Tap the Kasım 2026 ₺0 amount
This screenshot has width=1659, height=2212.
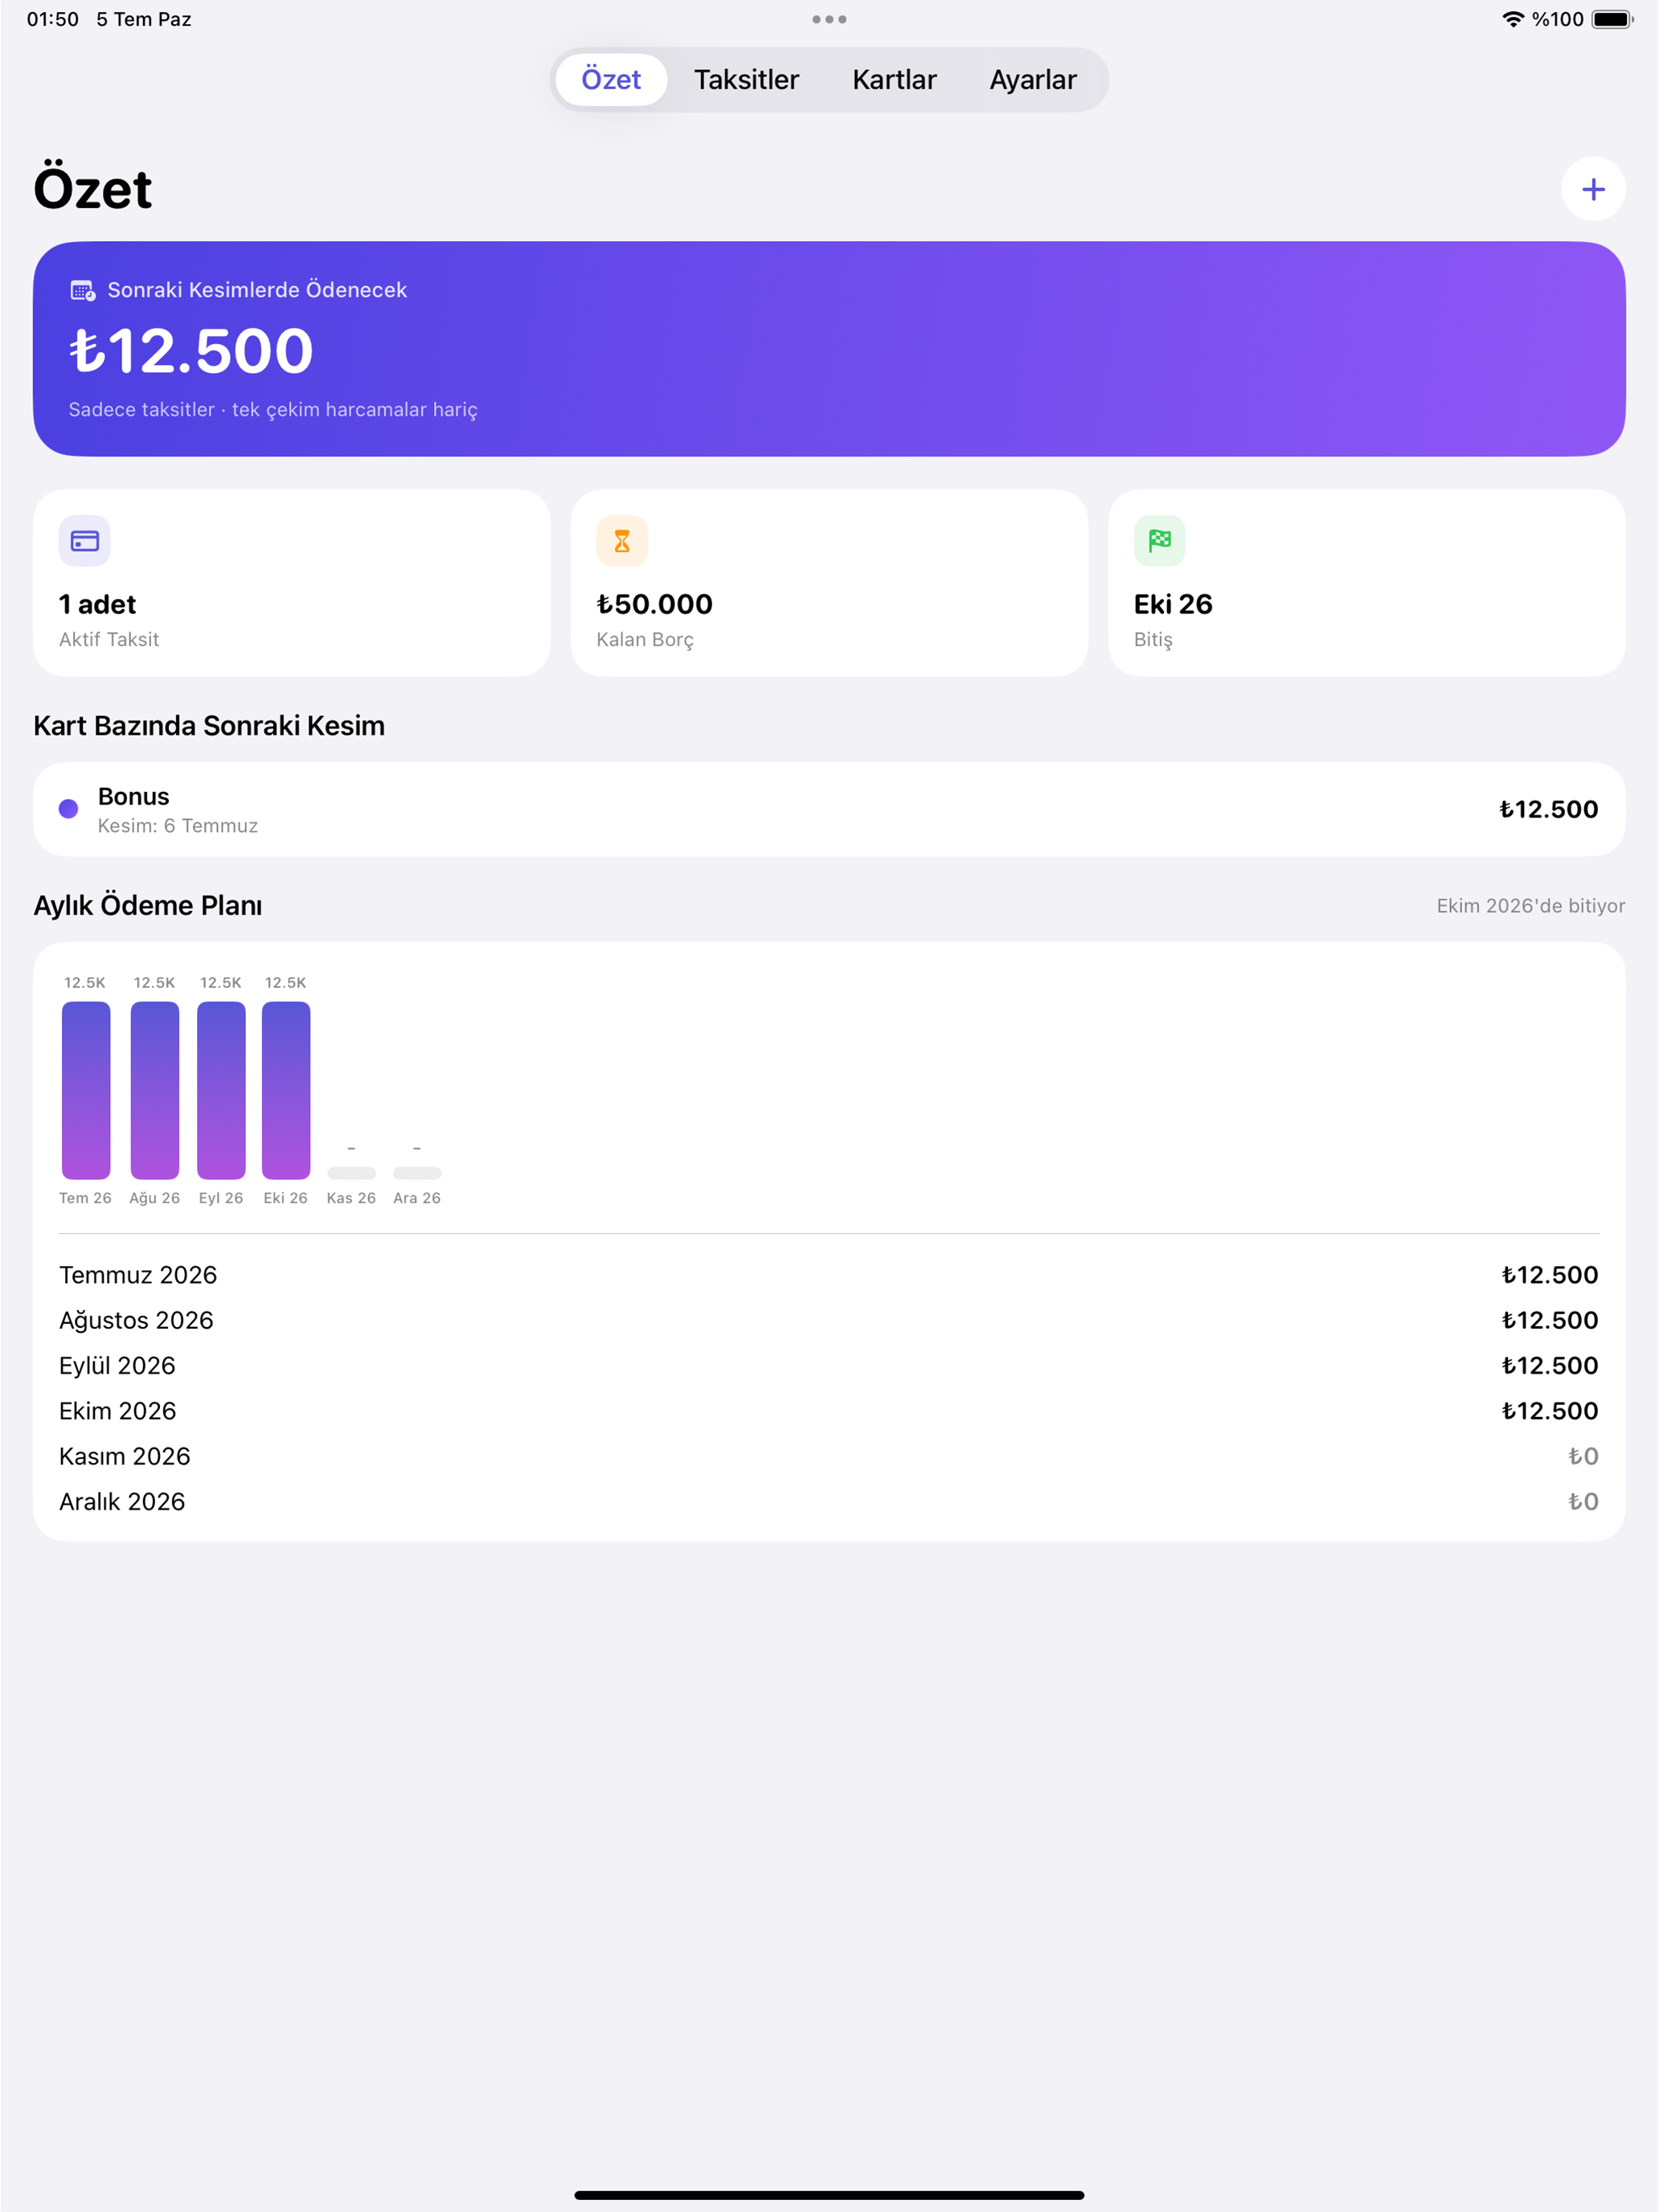click(1583, 1456)
